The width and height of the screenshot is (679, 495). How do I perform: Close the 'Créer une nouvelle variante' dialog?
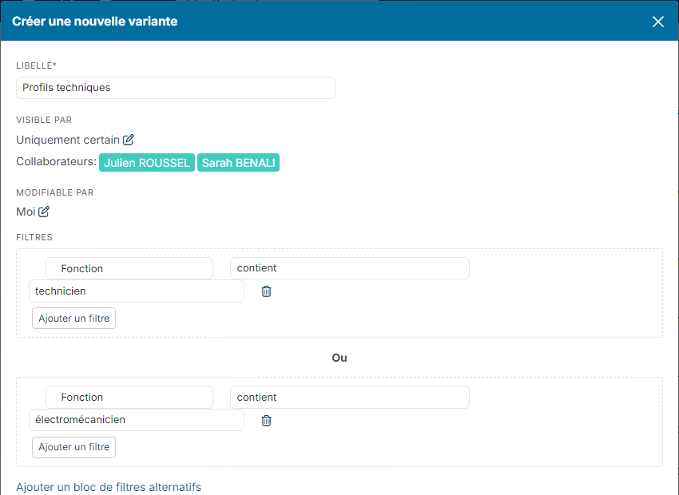tap(657, 22)
